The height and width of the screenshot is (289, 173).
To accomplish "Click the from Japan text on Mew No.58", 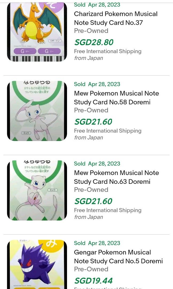I will point(87,138).
